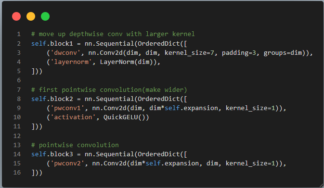Viewport: 324px width, 188px height.
Task: Click line number 1 in the gutter
Action: [x=19, y=34]
